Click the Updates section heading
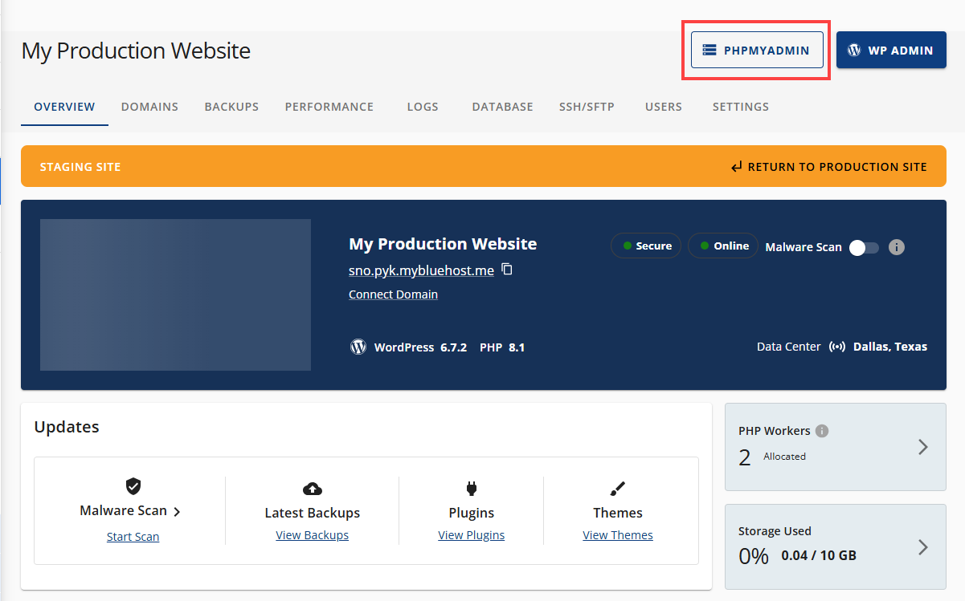Image resolution: width=965 pixels, height=601 pixels. click(x=67, y=427)
